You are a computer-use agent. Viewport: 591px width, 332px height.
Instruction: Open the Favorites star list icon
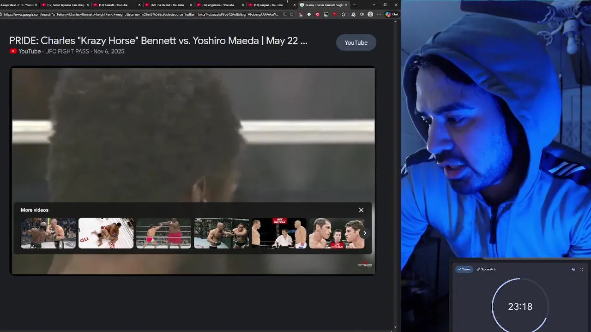point(362,14)
